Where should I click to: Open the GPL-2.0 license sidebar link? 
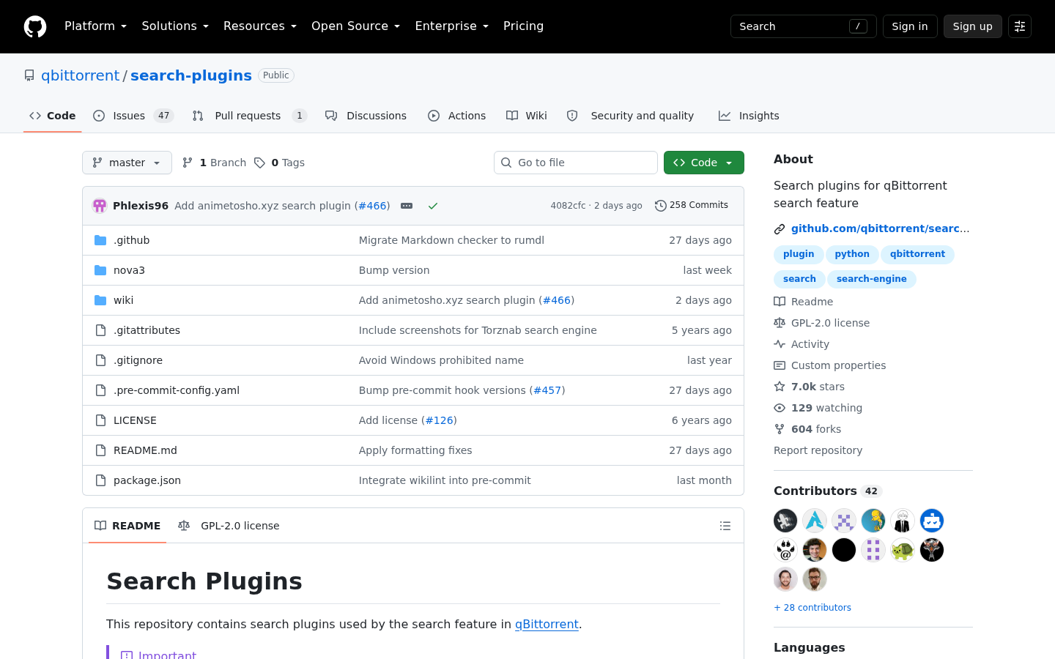pyautogui.click(x=822, y=323)
